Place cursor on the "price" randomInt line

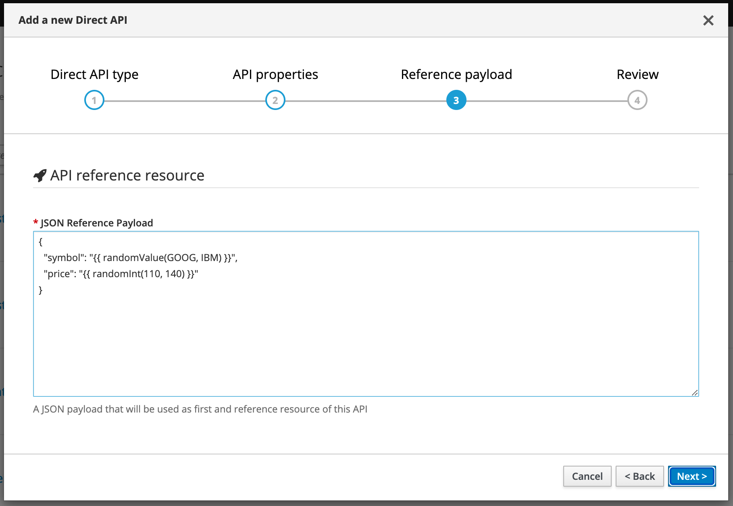[x=121, y=274]
